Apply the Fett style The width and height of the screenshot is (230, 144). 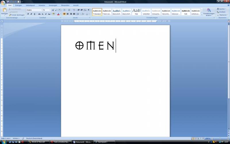coord(186,12)
